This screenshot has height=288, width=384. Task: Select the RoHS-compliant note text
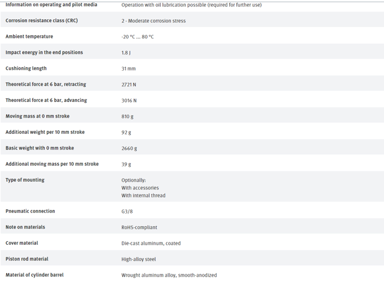tap(139, 227)
